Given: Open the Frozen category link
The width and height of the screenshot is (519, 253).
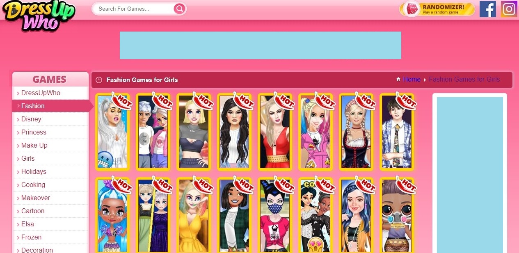Looking at the screenshot, I should pos(31,237).
